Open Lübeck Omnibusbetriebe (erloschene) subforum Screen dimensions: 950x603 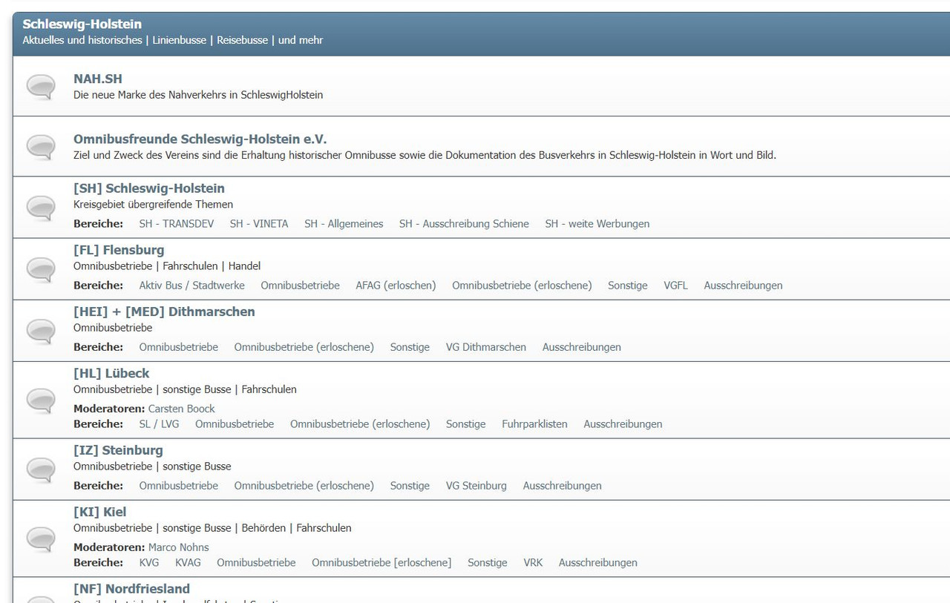360,424
